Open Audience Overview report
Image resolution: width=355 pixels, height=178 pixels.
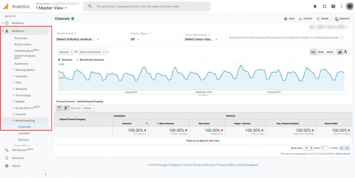pos(21,38)
